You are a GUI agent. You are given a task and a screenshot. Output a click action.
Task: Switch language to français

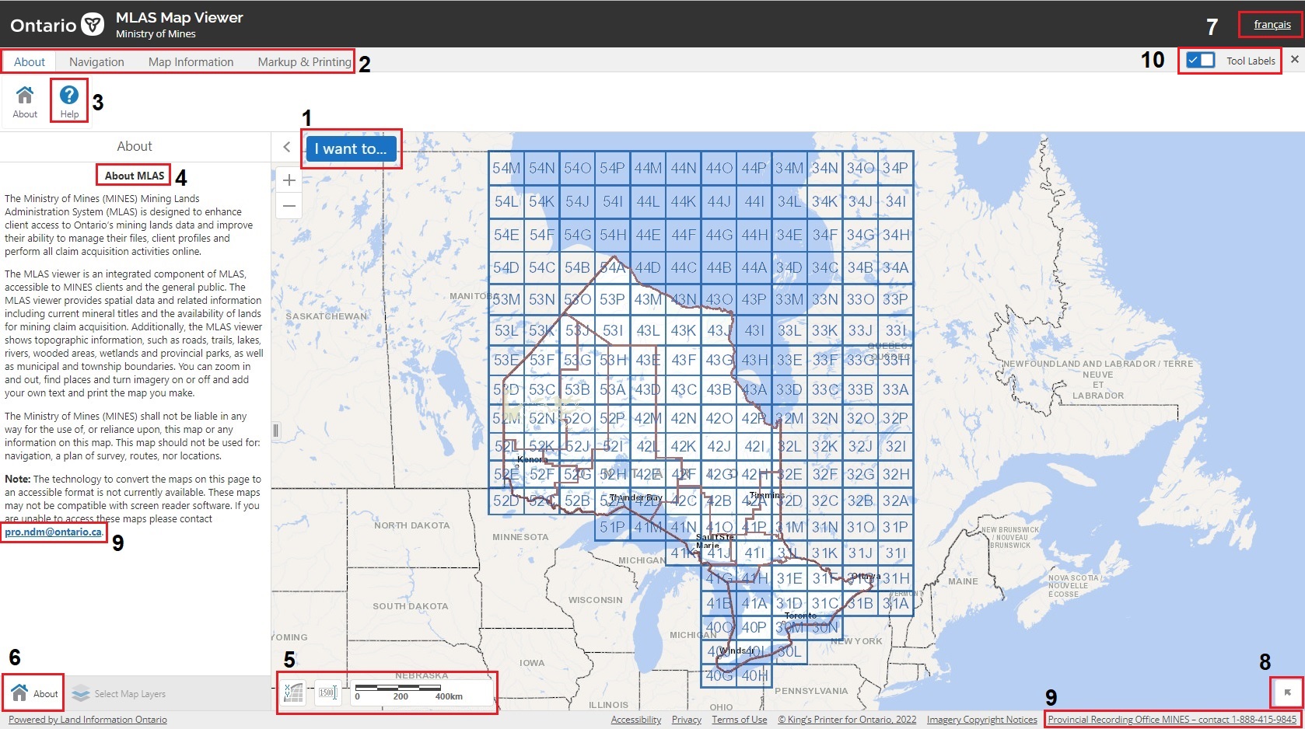tap(1272, 25)
